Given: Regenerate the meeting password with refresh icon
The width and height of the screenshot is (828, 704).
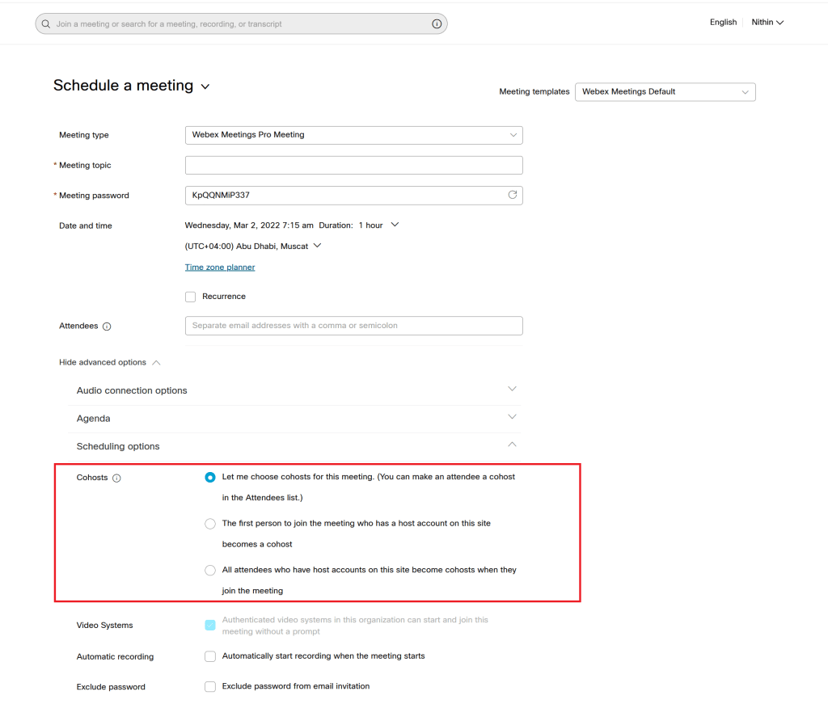Looking at the screenshot, I should tap(512, 195).
